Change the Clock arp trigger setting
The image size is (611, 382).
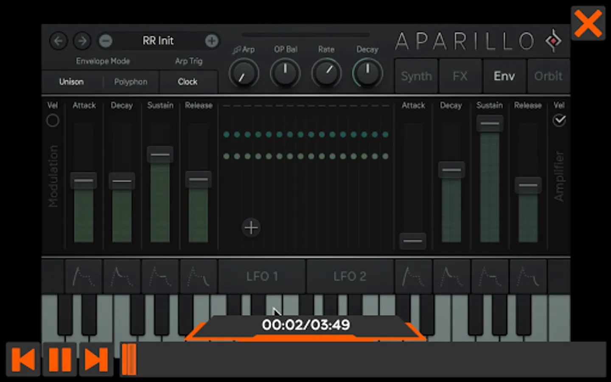[188, 81]
